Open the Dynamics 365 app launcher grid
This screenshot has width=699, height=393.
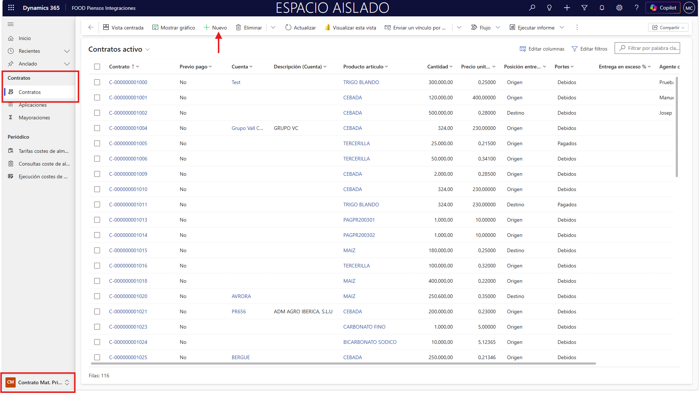click(11, 8)
